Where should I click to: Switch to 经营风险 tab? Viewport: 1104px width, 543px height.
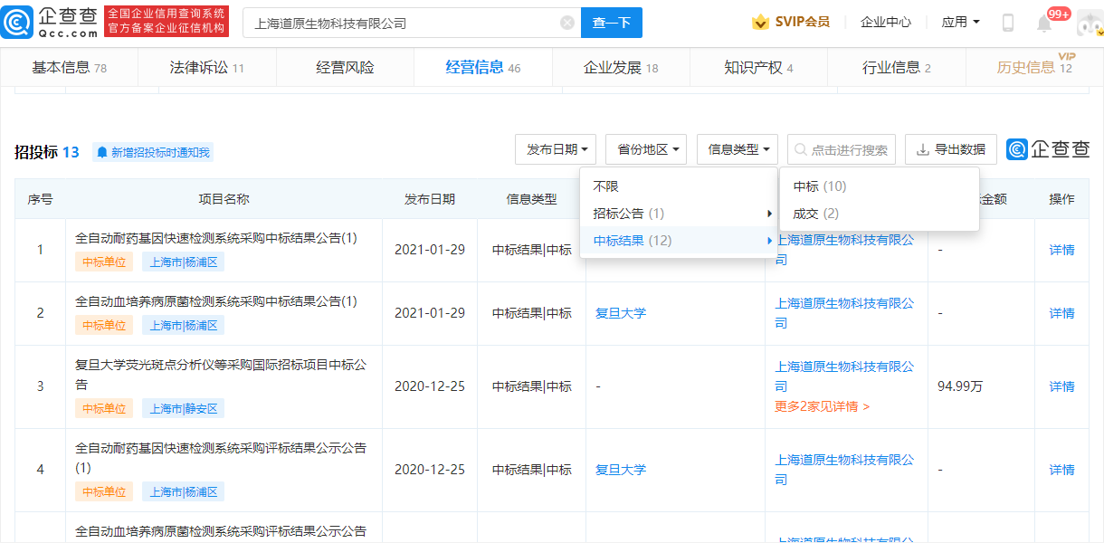click(345, 68)
